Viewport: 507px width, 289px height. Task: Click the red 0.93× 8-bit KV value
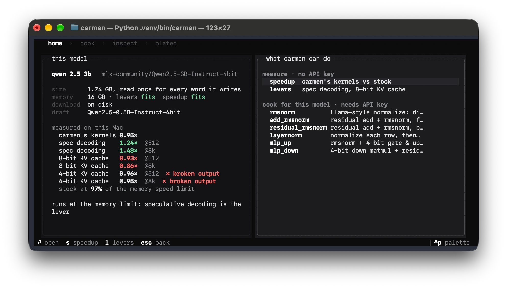pos(128,158)
